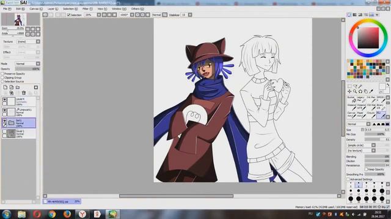Select brush size 7 preset

[x=367, y=185]
